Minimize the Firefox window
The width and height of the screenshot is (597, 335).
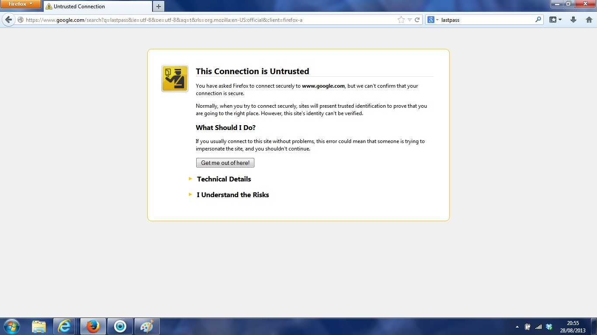tap(556, 4)
